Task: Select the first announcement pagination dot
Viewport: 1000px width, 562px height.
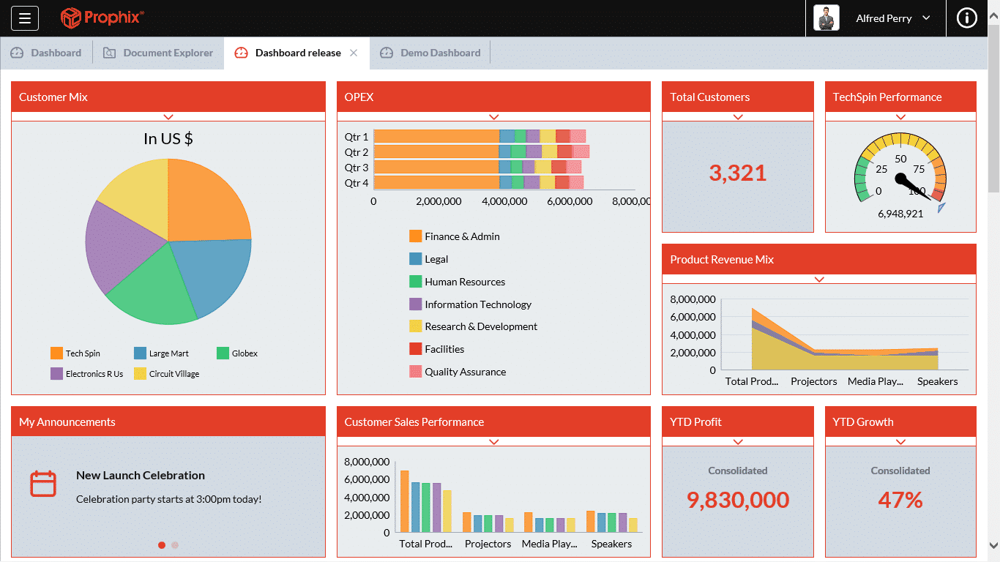Action: click(x=162, y=545)
